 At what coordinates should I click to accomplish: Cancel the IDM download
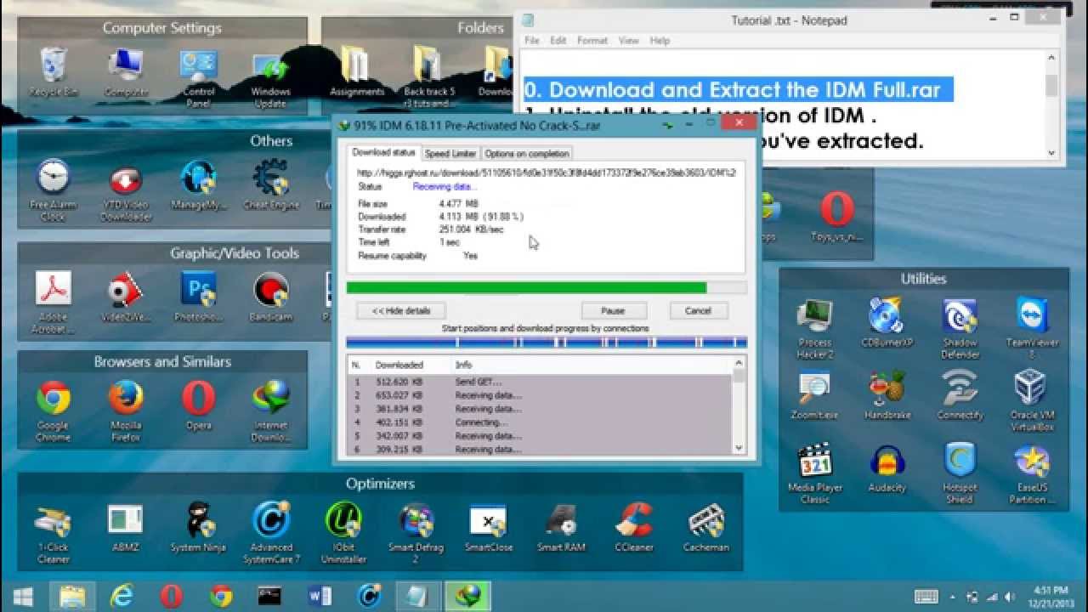pyautogui.click(x=698, y=310)
